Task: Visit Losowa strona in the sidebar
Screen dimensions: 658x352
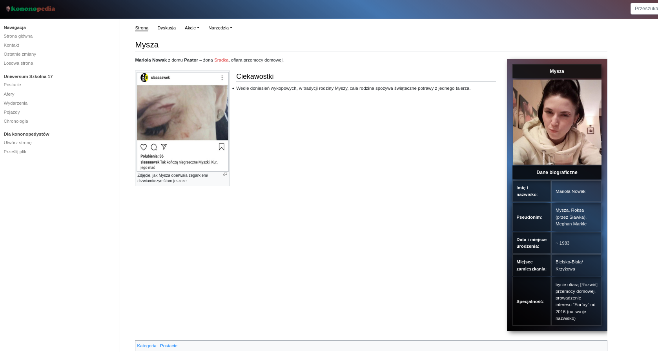Action: [18, 63]
